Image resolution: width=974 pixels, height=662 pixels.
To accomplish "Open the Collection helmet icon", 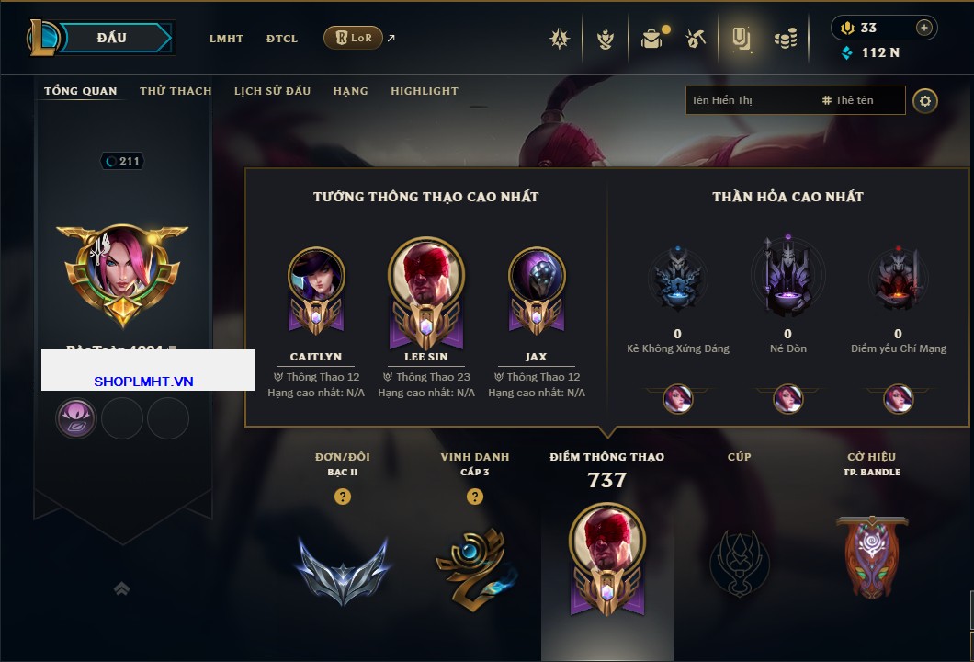I will [x=605, y=40].
